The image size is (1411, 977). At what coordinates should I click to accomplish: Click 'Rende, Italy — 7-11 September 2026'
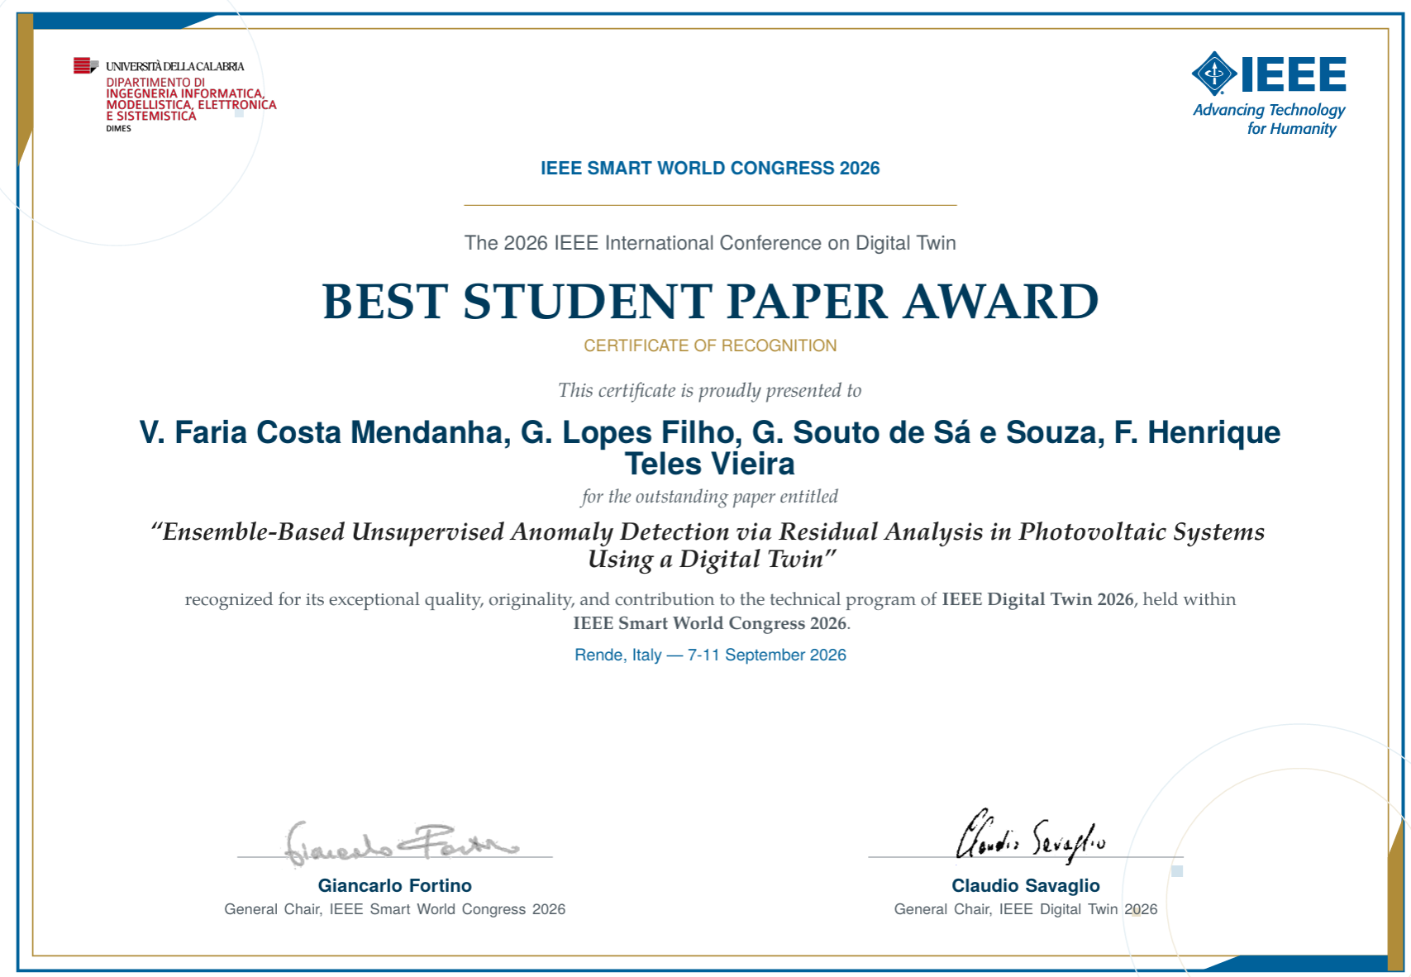click(710, 655)
